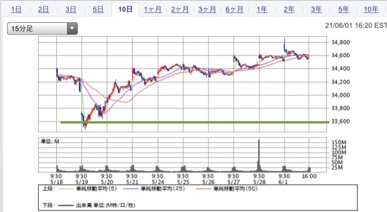Click the 34,800 price axis label
The width and height of the screenshot is (387, 212).
[x=341, y=42]
